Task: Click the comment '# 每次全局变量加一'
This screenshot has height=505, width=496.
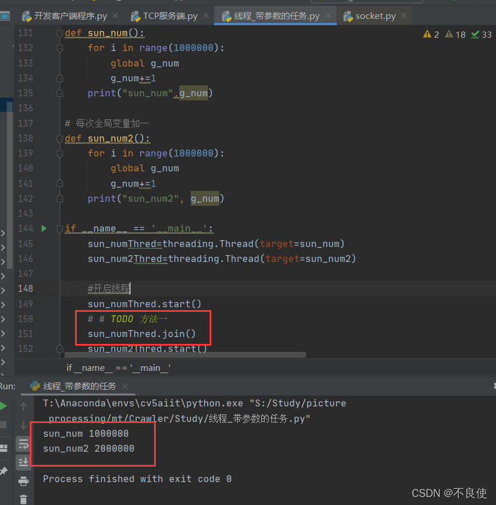Action: point(107,123)
